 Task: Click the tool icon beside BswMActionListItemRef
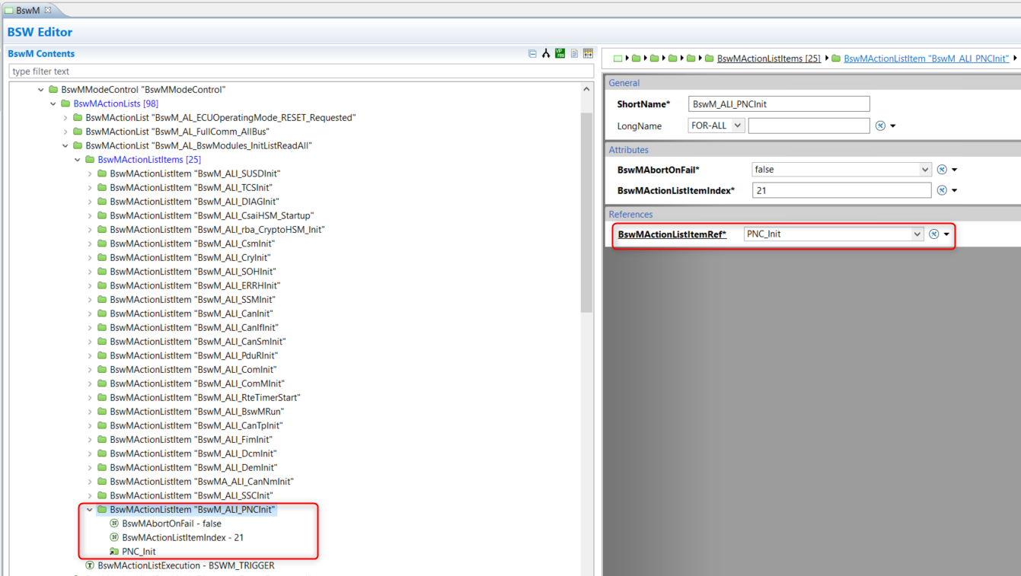point(934,234)
